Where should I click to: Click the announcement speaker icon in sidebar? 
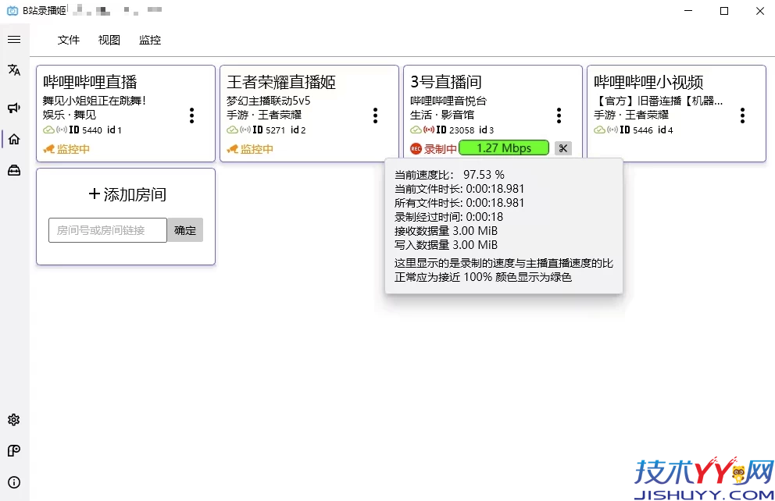[x=13, y=108]
